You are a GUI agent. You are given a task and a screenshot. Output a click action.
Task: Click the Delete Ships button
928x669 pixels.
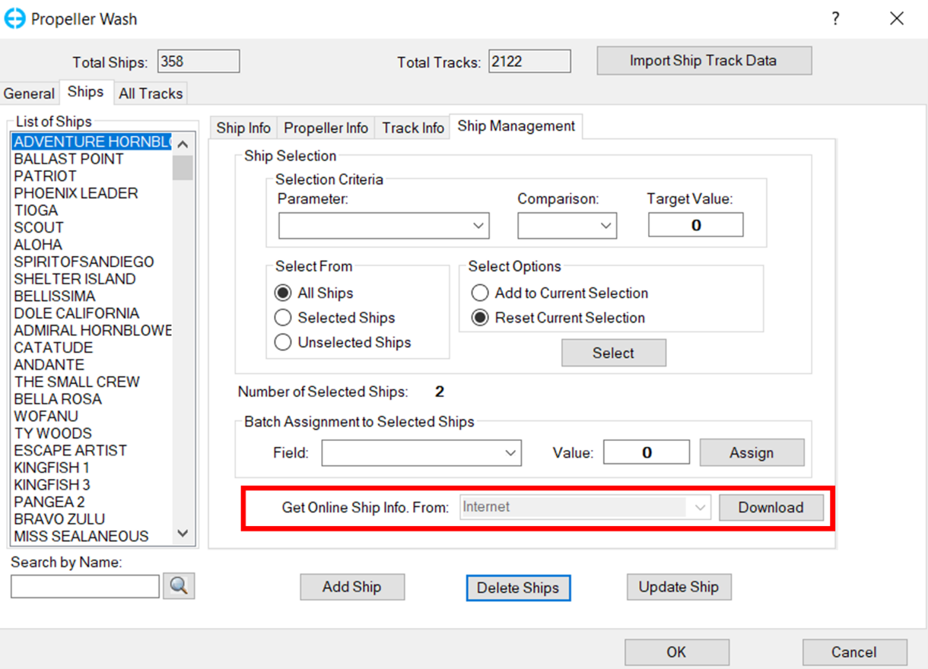[518, 587]
